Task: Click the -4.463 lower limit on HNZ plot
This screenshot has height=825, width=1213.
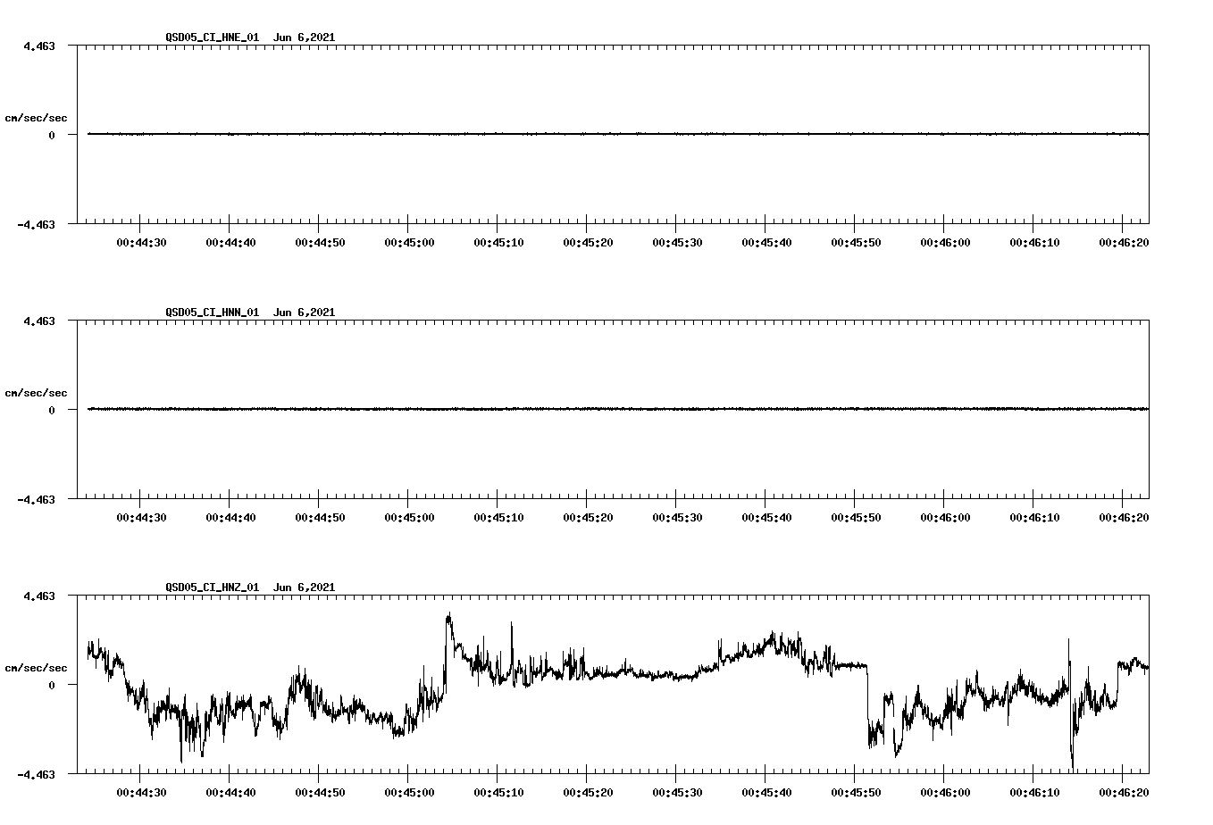Action: pos(36,774)
